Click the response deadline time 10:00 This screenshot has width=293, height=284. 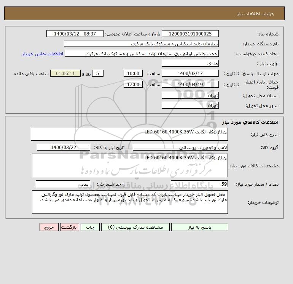click(133, 74)
